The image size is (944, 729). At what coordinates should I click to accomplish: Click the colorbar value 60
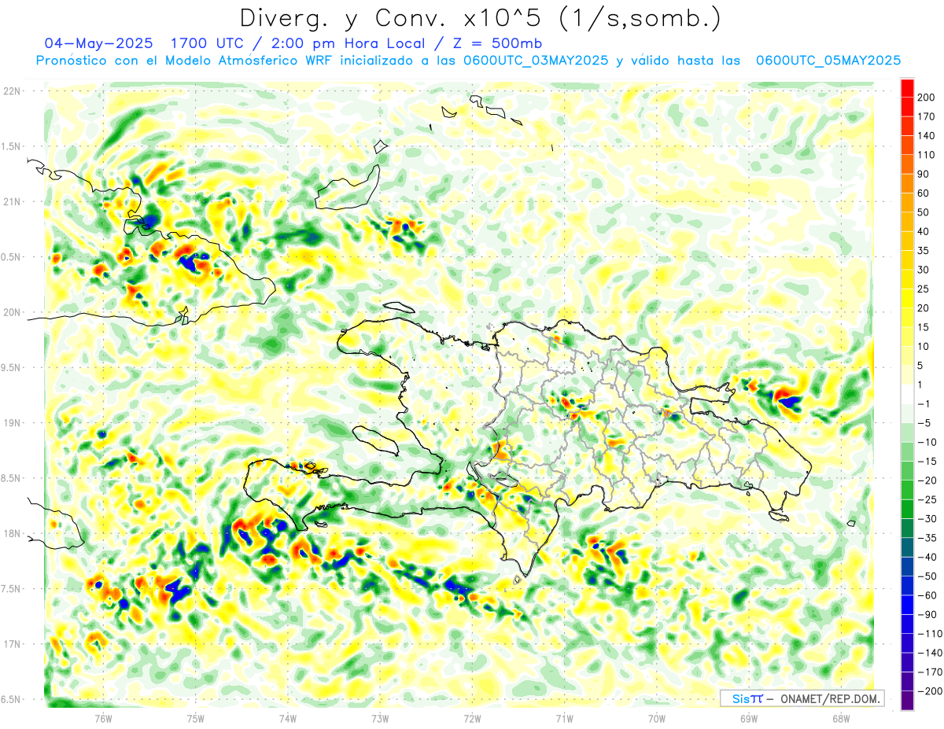tap(924, 193)
